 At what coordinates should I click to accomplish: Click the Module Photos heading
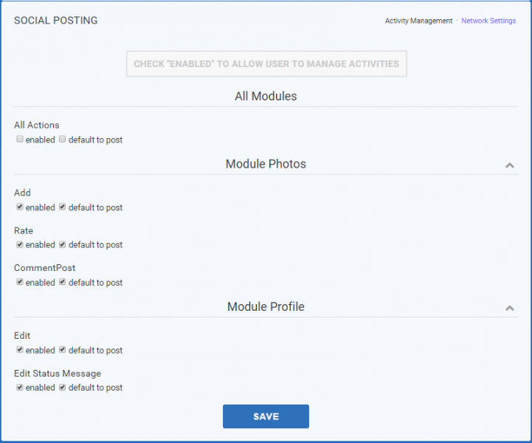pyautogui.click(x=266, y=164)
